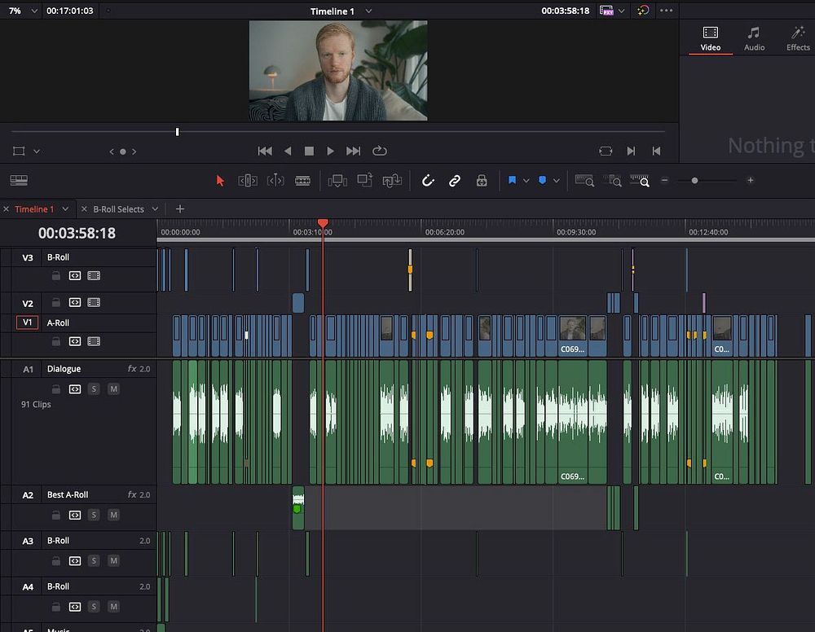815x632 pixels.
Task: Click the timeline zoom slider handle
Action: pyautogui.click(x=694, y=181)
